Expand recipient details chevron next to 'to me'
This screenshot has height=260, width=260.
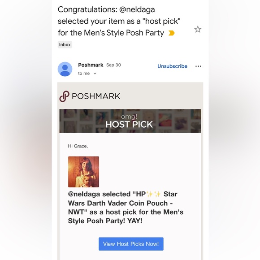click(95, 74)
